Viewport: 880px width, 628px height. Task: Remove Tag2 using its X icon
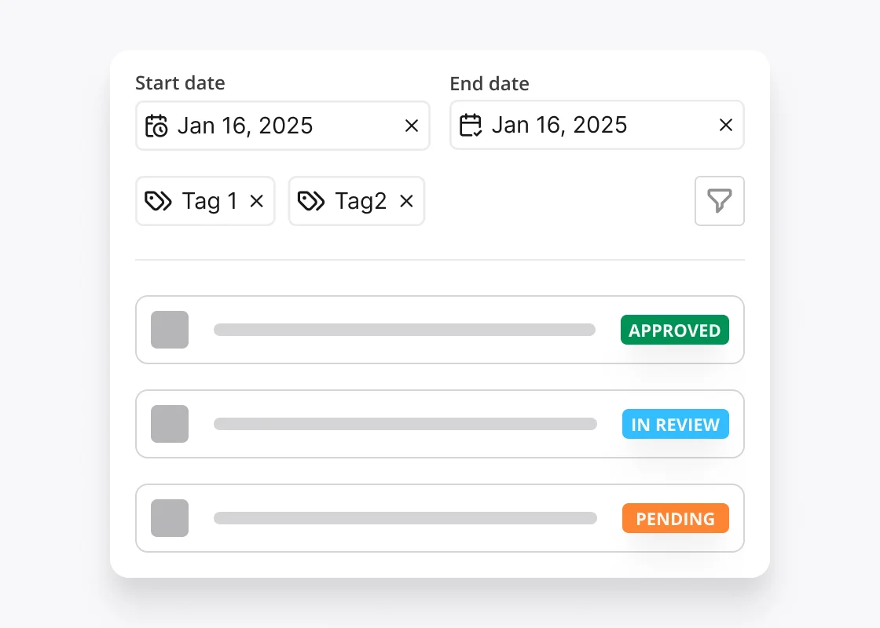pos(406,201)
